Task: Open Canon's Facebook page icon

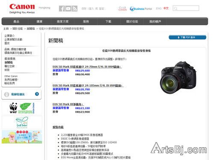Action: 62,9
